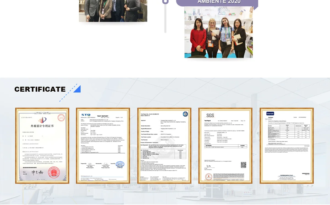The height and width of the screenshot is (205, 330).
Task: Click the blue STQ stamp near the signatures
Action: click(120, 165)
